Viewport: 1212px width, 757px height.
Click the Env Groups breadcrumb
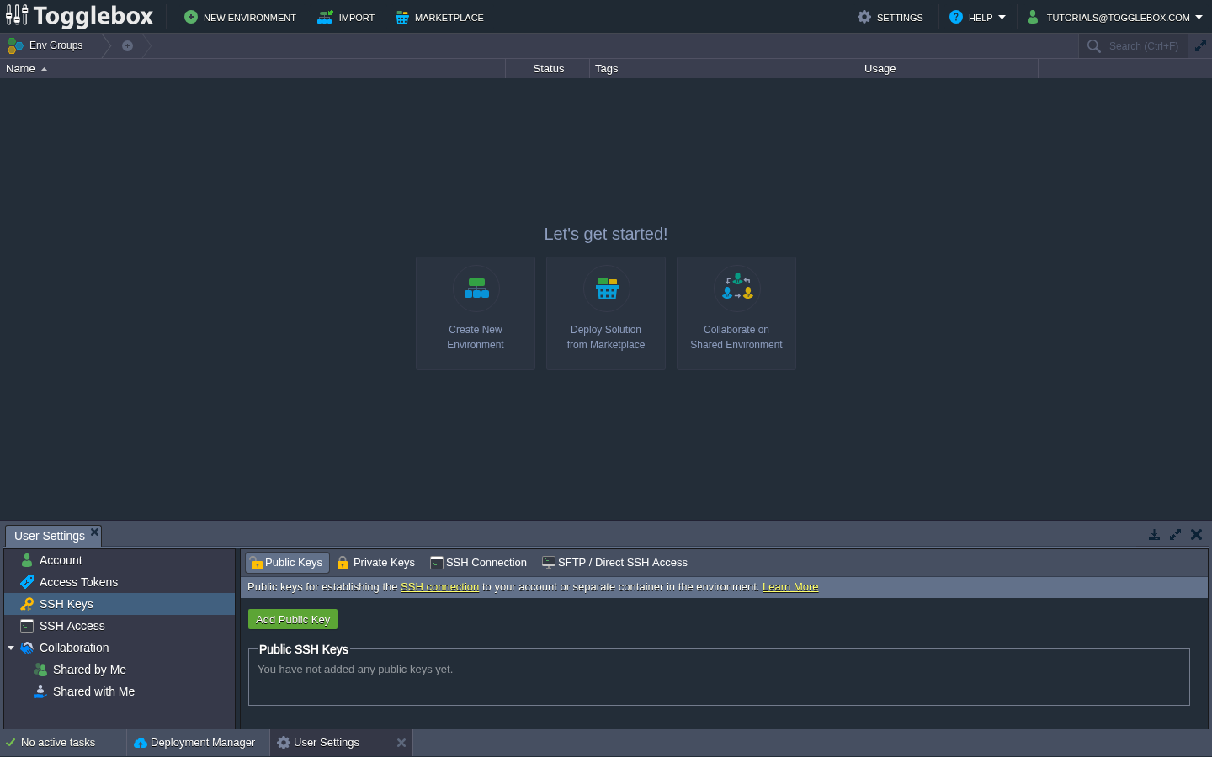46,45
